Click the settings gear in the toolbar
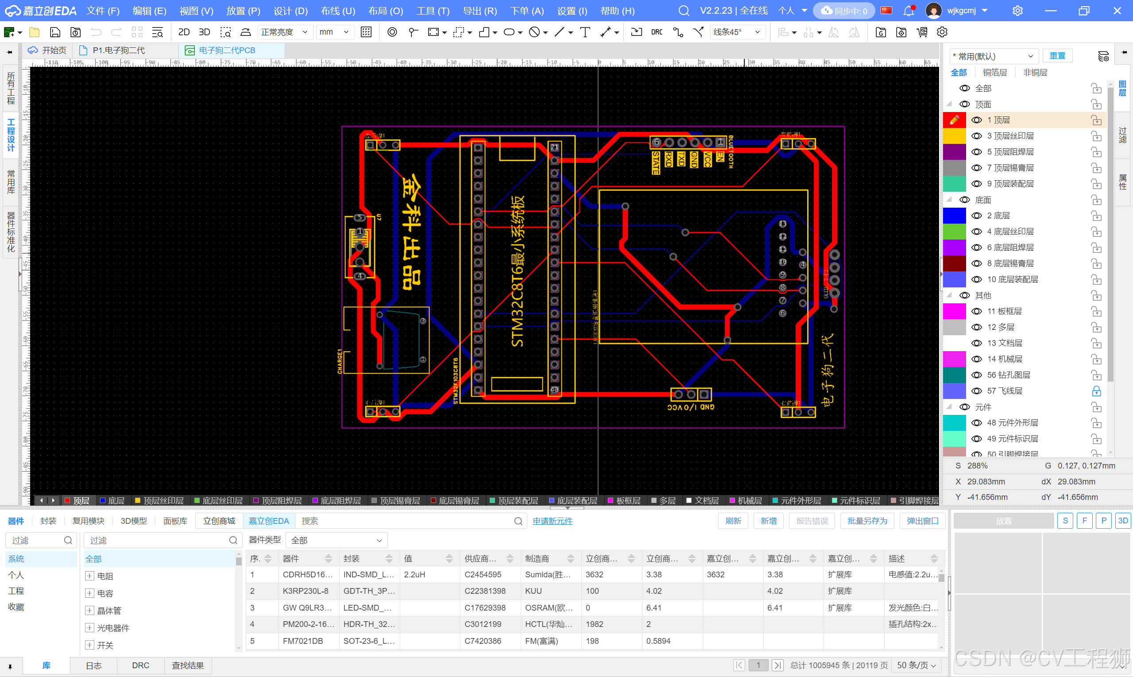Image resolution: width=1133 pixels, height=677 pixels. pyautogui.click(x=942, y=32)
